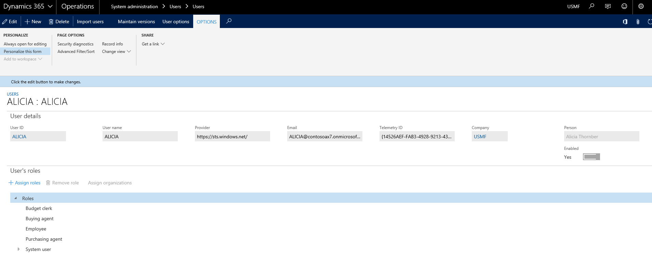
Task: Switch to the OPTIONS tab
Action: [x=207, y=22]
